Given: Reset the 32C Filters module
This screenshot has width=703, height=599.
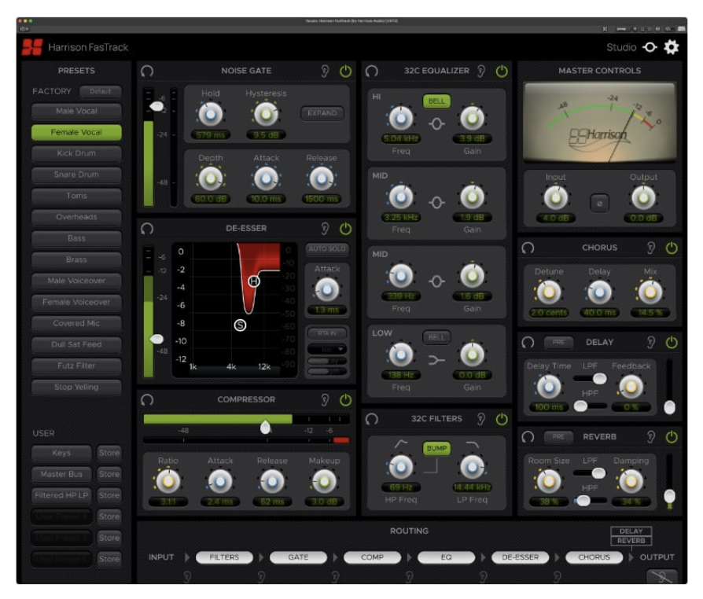Looking at the screenshot, I should pos(372,419).
